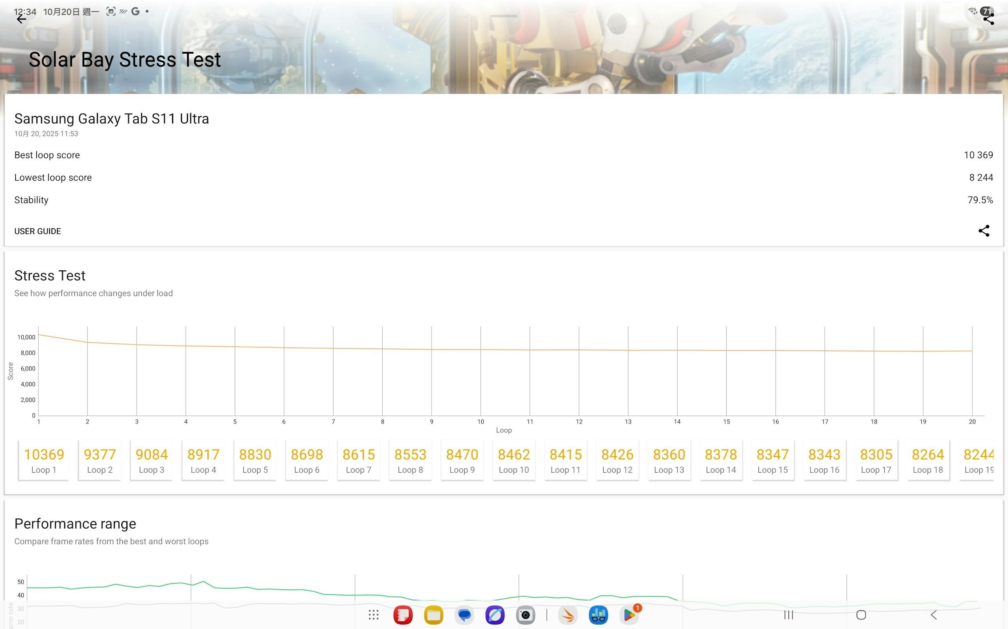Tap the Stability 79.5% row
Screen dimensions: 1008x629
(503, 200)
